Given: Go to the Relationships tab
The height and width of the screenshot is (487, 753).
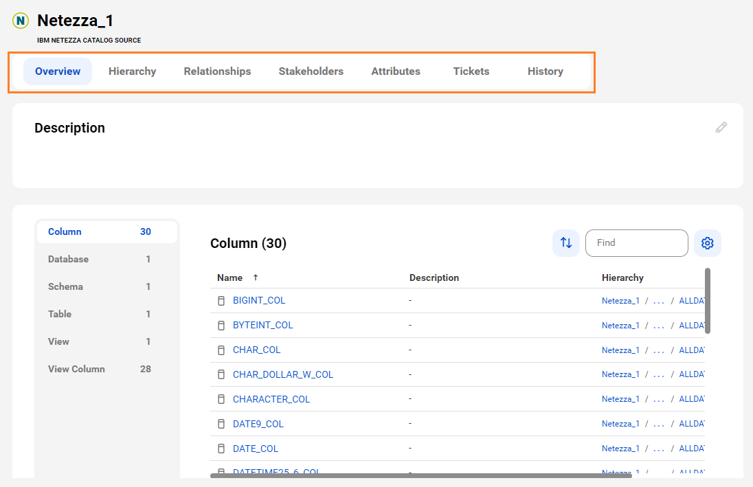Looking at the screenshot, I should coord(217,71).
